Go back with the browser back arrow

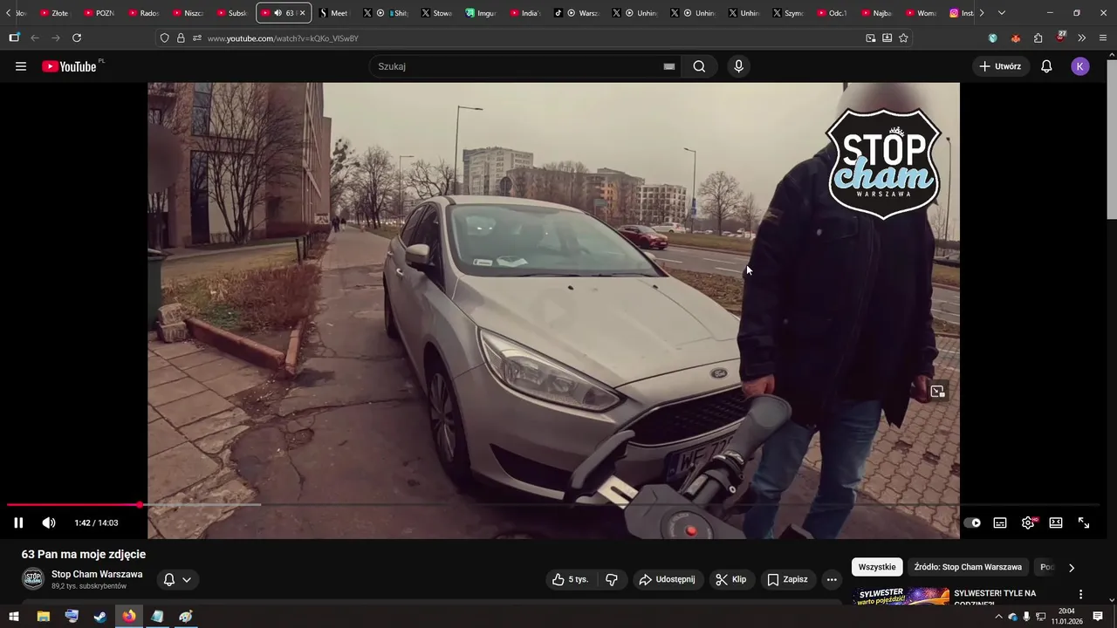(35, 38)
